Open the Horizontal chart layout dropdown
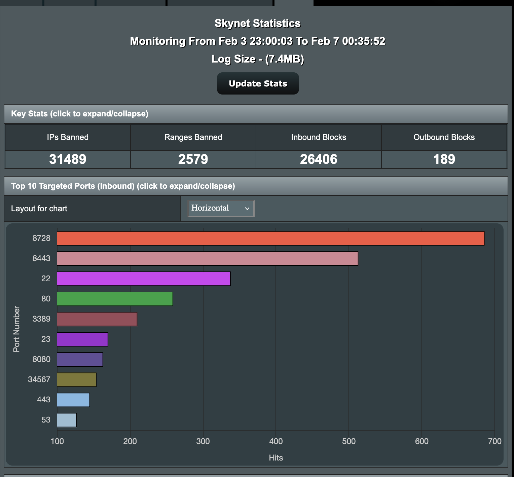 pos(221,208)
